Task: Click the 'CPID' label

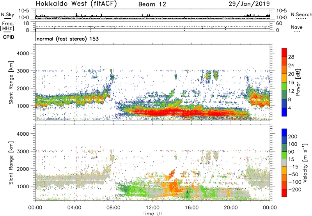Action: pos(8,37)
